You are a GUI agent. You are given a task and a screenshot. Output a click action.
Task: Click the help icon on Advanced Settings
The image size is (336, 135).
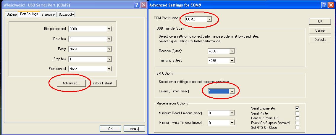click(324, 5)
